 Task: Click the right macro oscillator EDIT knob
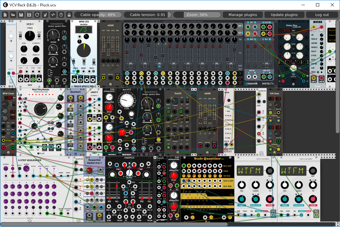[313, 171]
